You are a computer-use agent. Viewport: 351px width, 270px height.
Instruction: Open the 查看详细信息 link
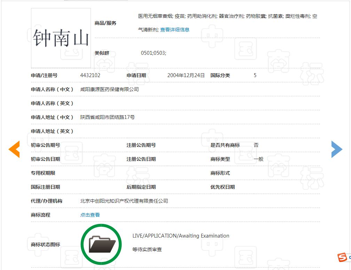(175, 30)
